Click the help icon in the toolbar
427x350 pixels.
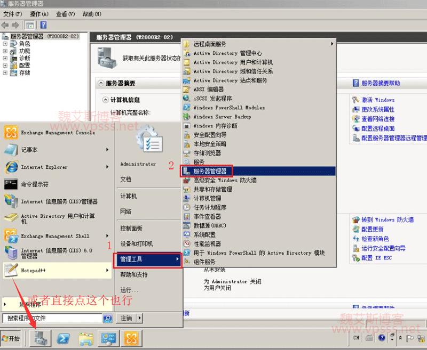[43, 25]
